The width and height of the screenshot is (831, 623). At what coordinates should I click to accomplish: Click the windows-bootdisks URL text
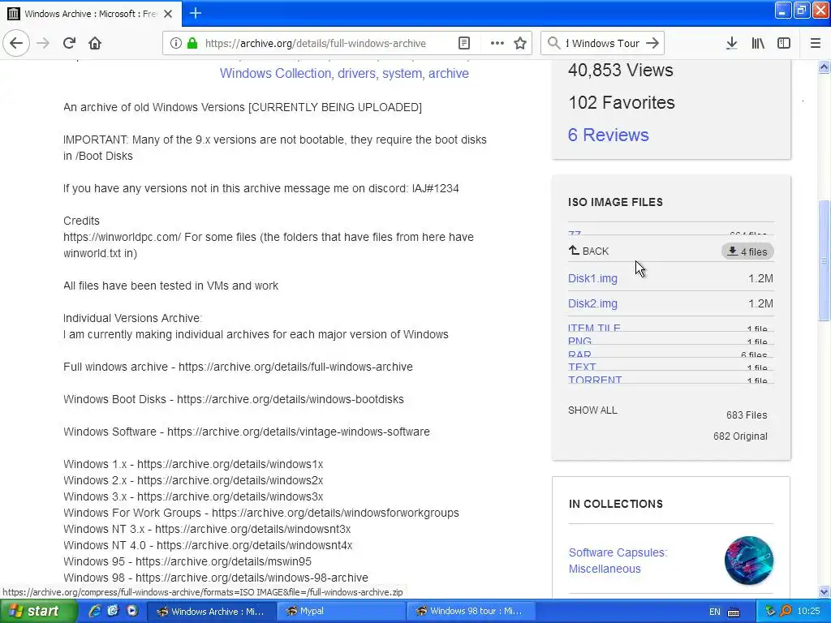click(291, 399)
